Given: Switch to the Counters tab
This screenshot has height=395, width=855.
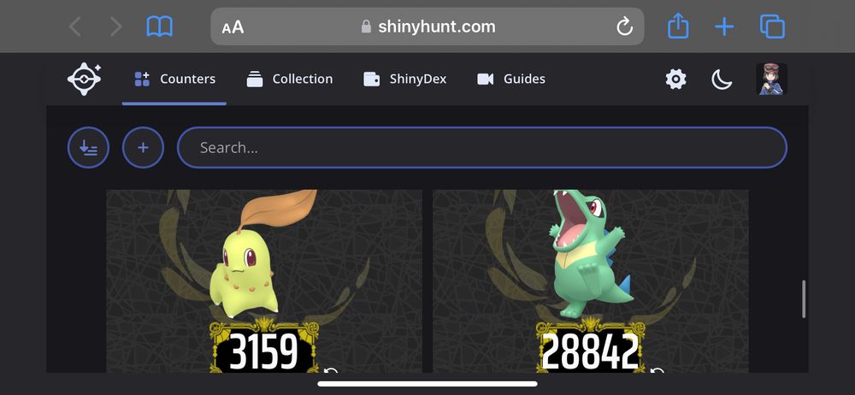Looking at the screenshot, I should point(174,80).
